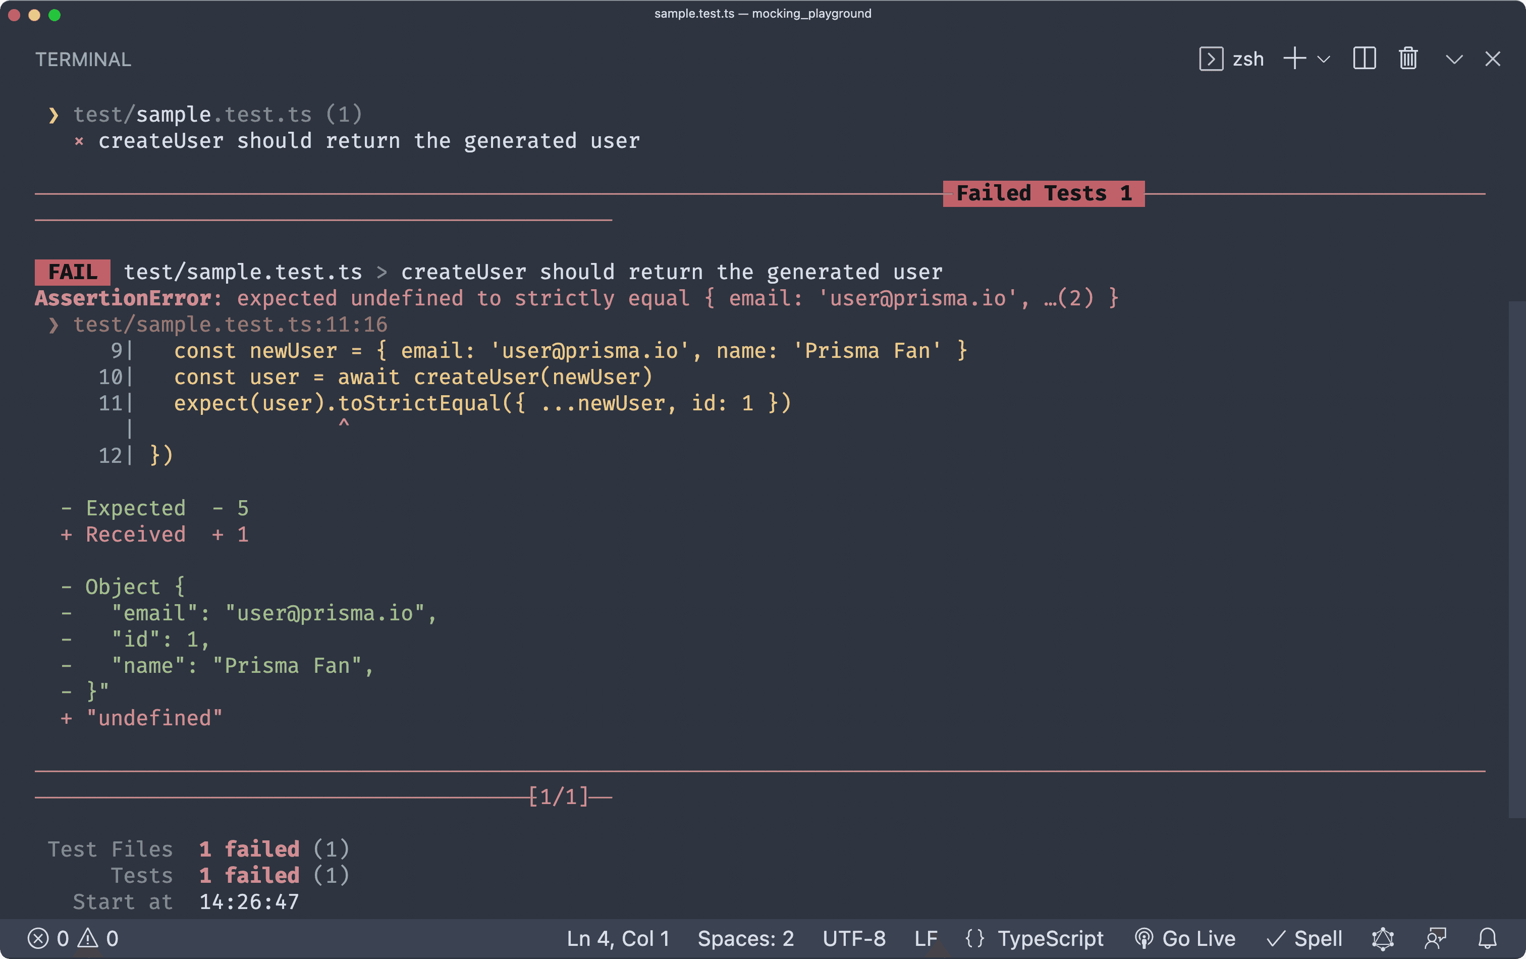Change LF end of line sequence

click(925, 938)
